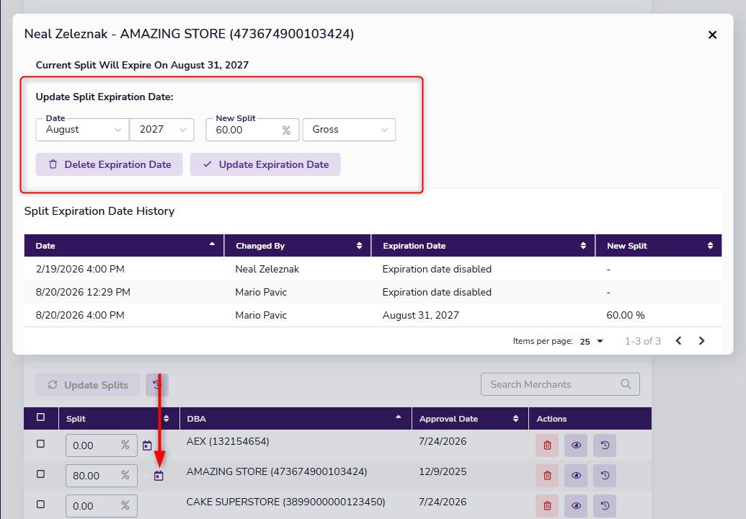Screen dimensions: 746x519
Task: Sort history by Expiration Date column
Action: pos(483,246)
